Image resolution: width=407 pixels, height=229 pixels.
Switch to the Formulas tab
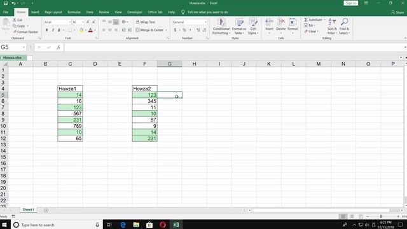tap(74, 12)
